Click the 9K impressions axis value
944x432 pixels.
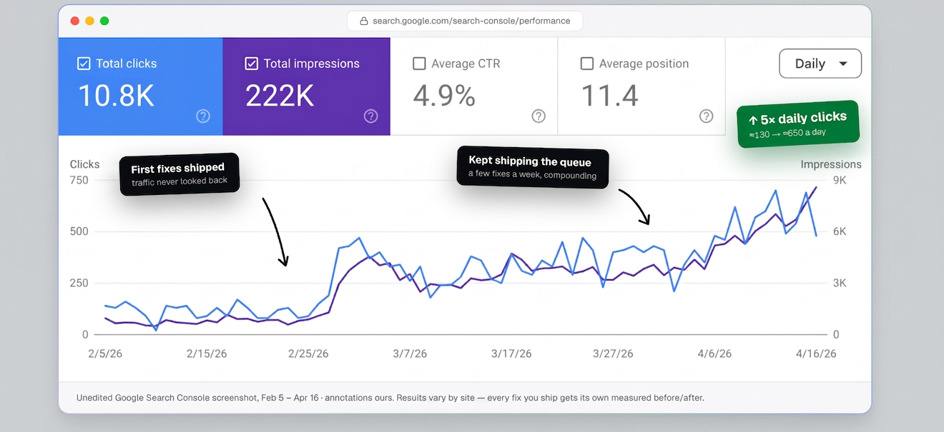point(839,180)
